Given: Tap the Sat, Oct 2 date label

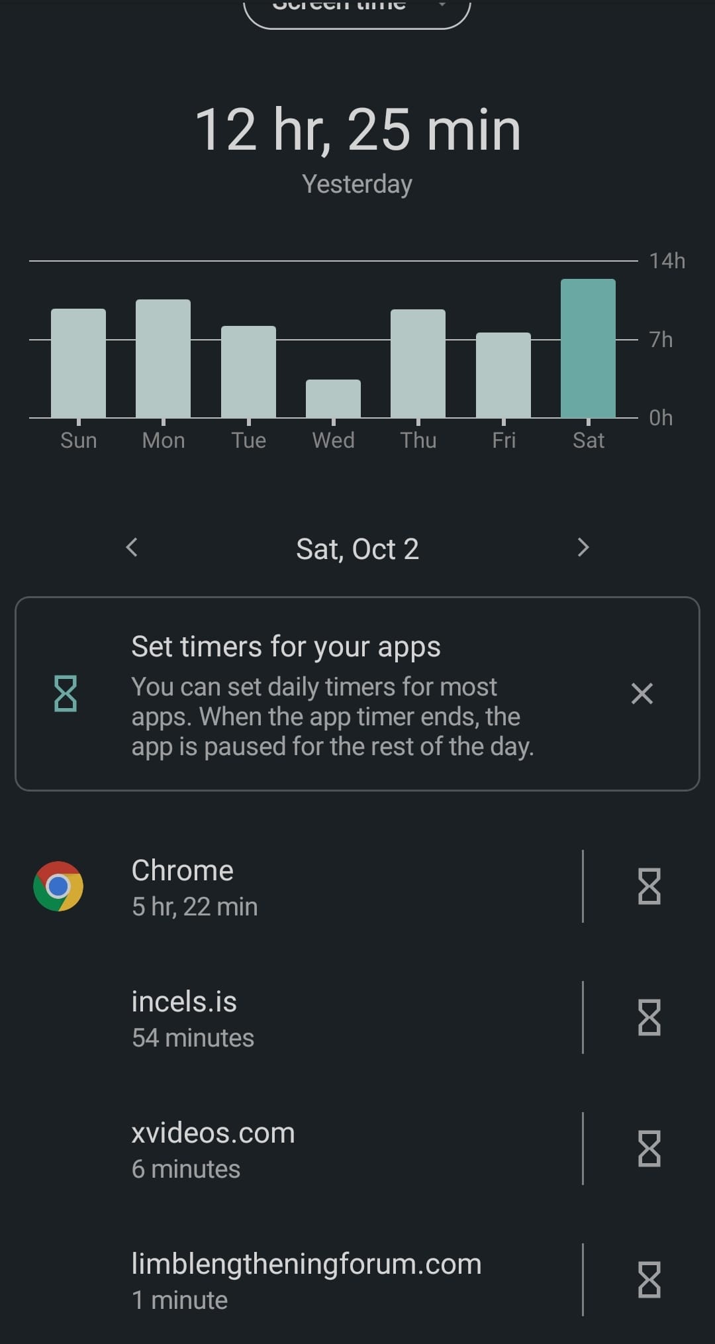Looking at the screenshot, I should [358, 549].
